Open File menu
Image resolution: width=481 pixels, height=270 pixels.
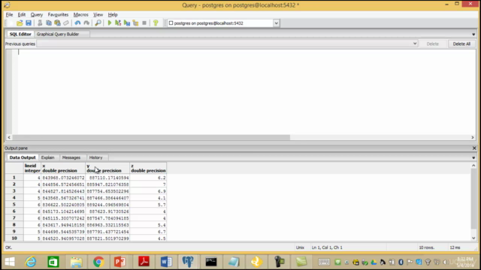[x=9, y=14]
